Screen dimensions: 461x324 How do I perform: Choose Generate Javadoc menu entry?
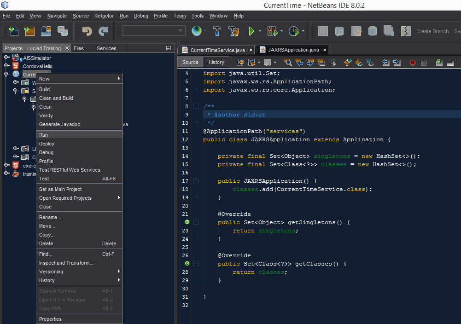(79, 124)
